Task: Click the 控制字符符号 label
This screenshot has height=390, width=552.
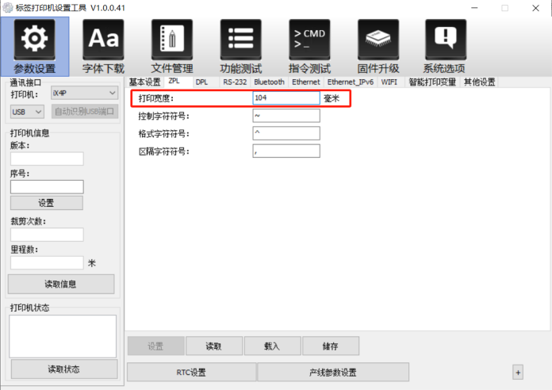Action: [x=163, y=116]
